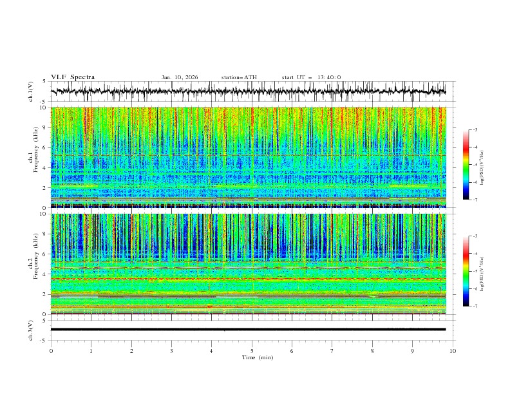Select the date "Jan. 10, 2026"
This screenshot has height=394, width=510.
[180, 77]
